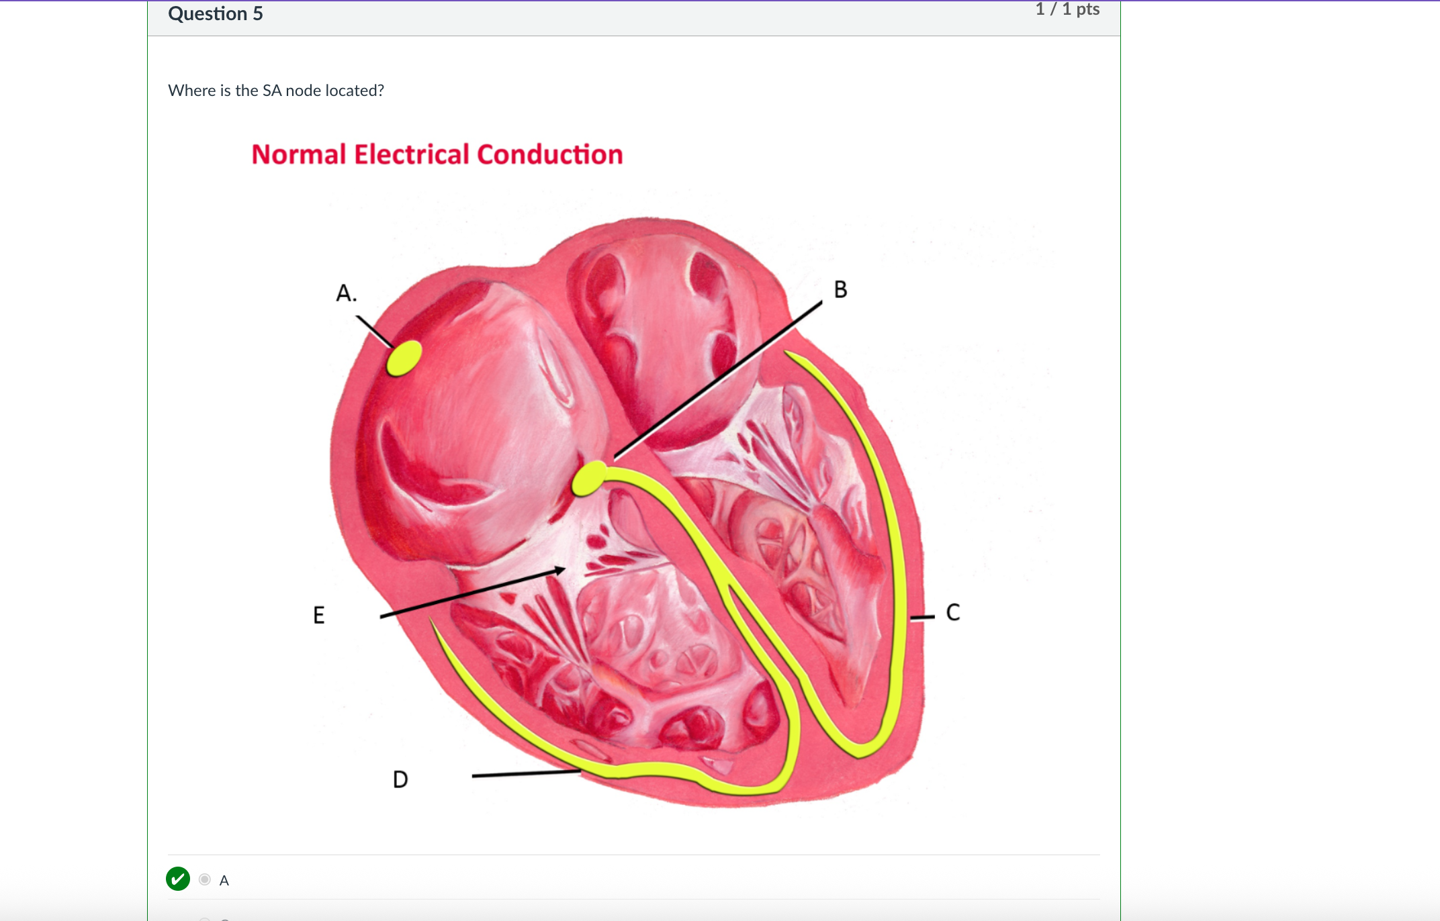Click the 'Normal Electrical Conduction' red title
The image size is (1440, 921).
click(x=437, y=154)
